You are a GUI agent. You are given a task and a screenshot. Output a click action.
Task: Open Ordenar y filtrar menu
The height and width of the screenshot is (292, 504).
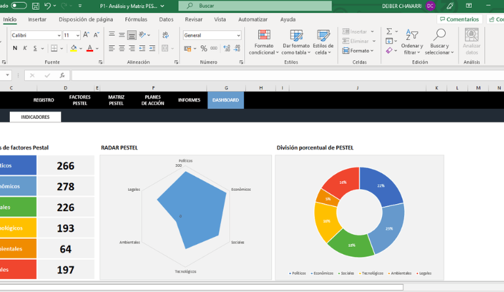pos(411,42)
